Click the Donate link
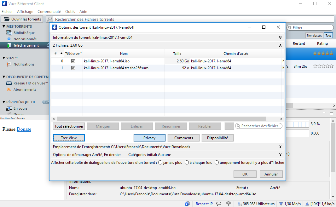This screenshot has height=207, width=336. point(24,129)
